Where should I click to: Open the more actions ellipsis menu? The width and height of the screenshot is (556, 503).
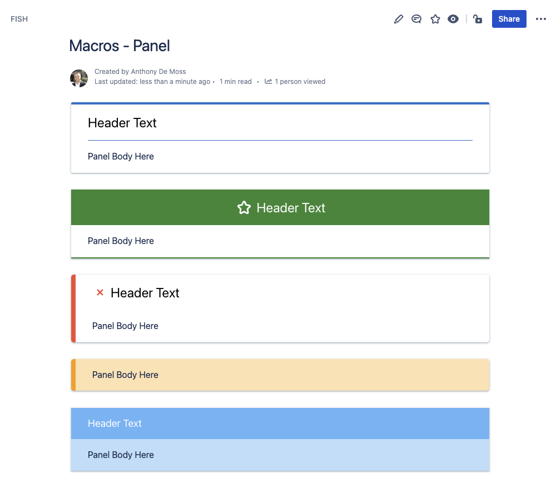[541, 19]
